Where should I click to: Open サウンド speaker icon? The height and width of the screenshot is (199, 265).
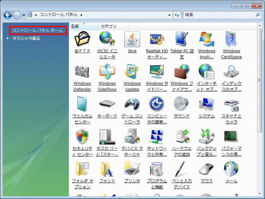[181, 104]
